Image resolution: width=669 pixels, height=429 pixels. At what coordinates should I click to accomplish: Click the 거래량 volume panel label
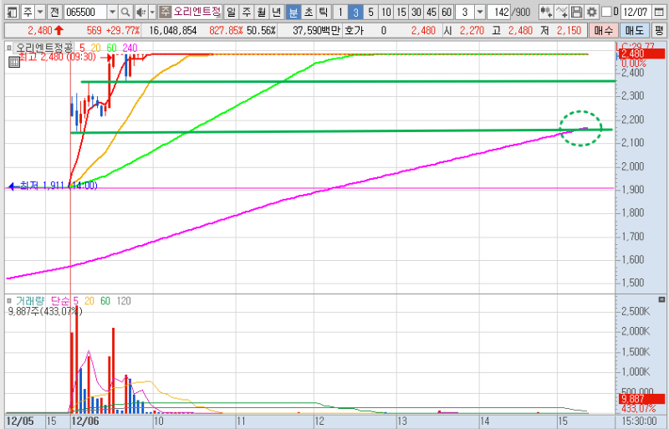click(30, 301)
